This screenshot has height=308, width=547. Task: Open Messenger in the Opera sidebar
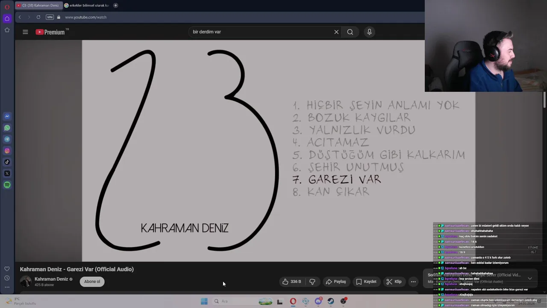[7, 116]
